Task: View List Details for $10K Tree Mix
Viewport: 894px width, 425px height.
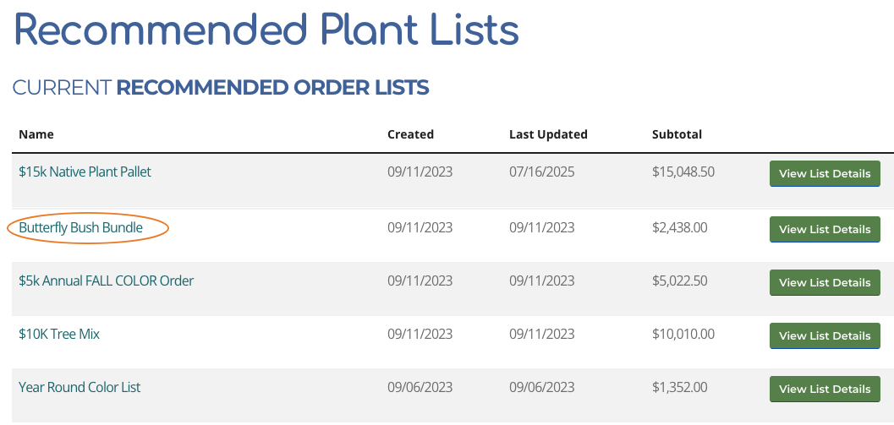Action: tap(825, 336)
